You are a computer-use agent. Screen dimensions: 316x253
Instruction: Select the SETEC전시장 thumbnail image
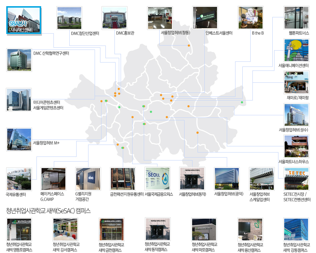tap(296, 179)
